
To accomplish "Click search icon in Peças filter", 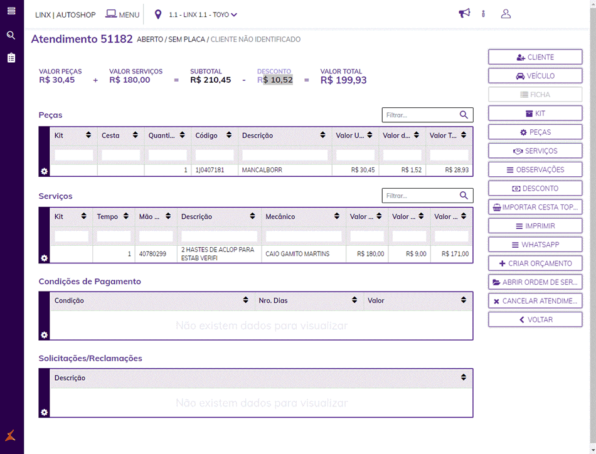I will (464, 115).
